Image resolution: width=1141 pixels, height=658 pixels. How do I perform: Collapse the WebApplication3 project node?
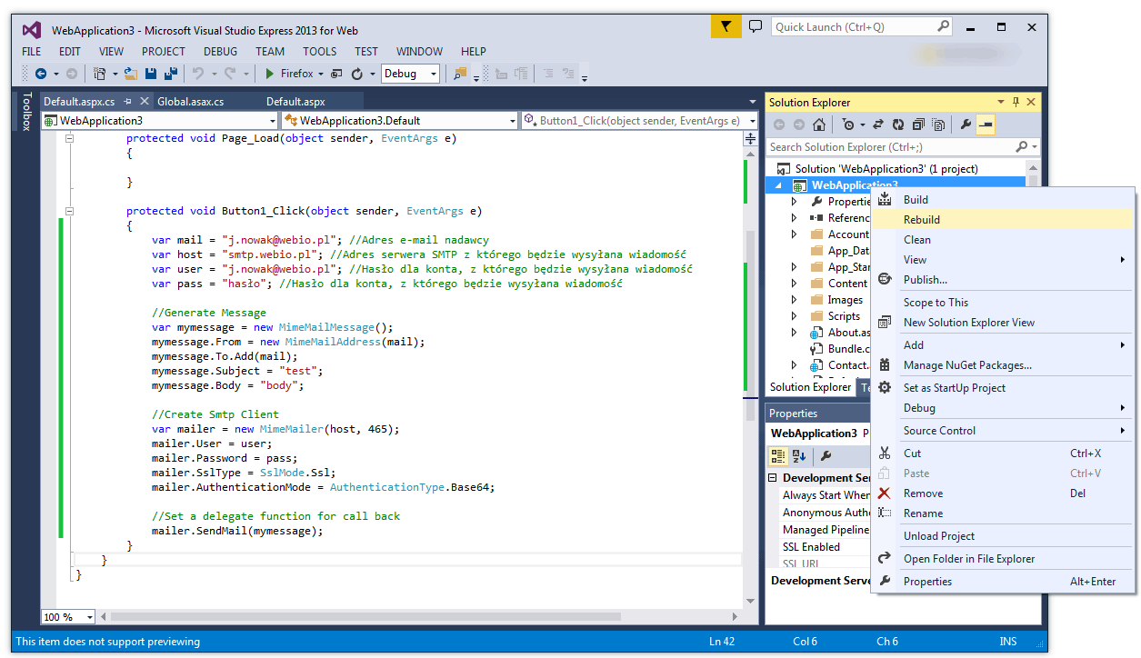tap(778, 185)
